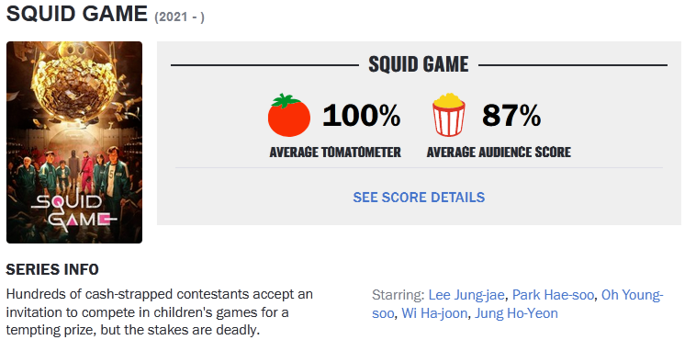Click the popcorn bucket audience icon
The height and width of the screenshot is (340, 685).
click(x=449, y=115)
